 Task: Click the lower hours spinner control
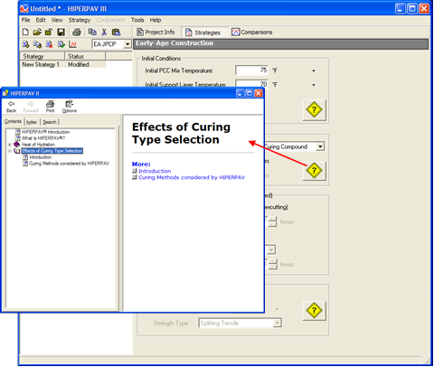(x=272, y=264)
